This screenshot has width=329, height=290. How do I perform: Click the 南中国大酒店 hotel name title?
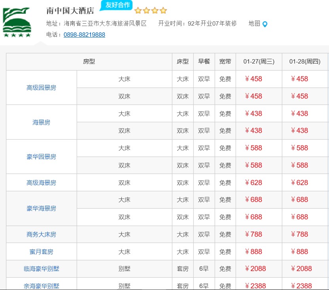70,11
